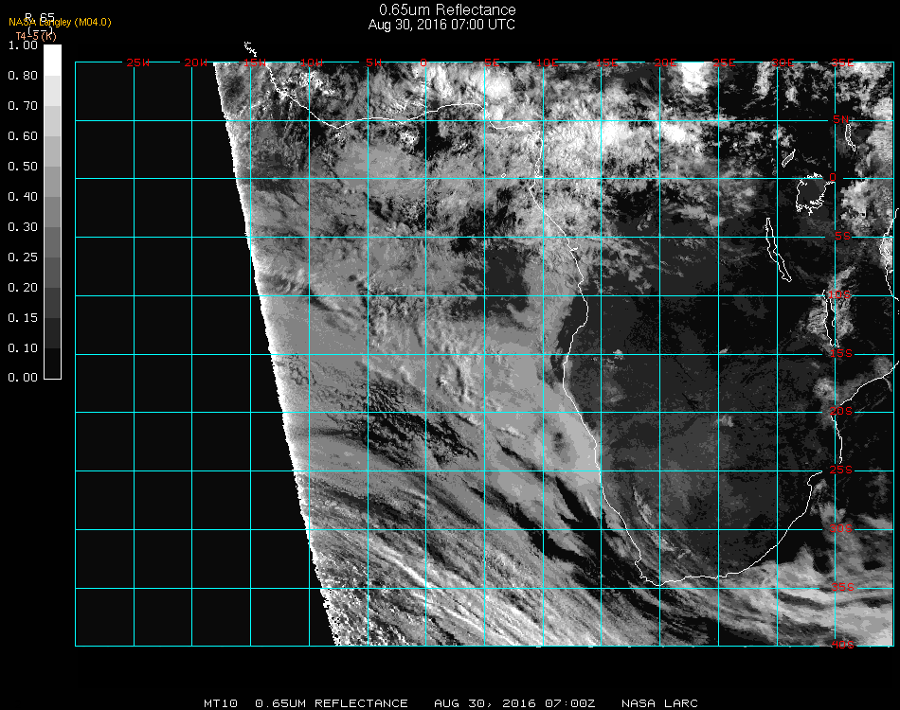This screenshot has width=900, height=710.
Task: Click the 20E longitude label
Action: (666, 63)
